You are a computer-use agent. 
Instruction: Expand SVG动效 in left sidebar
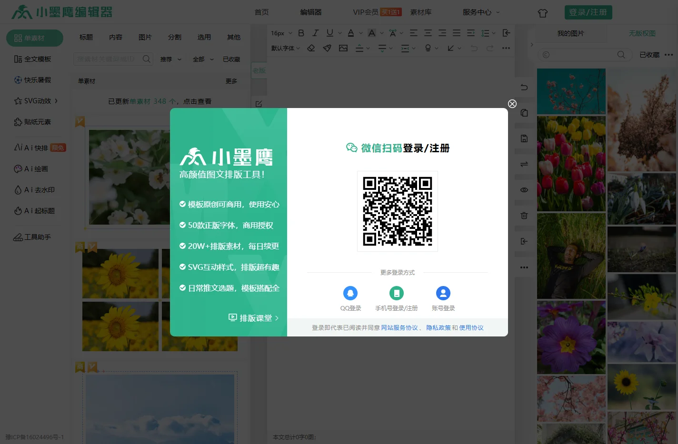coord(36,101)
